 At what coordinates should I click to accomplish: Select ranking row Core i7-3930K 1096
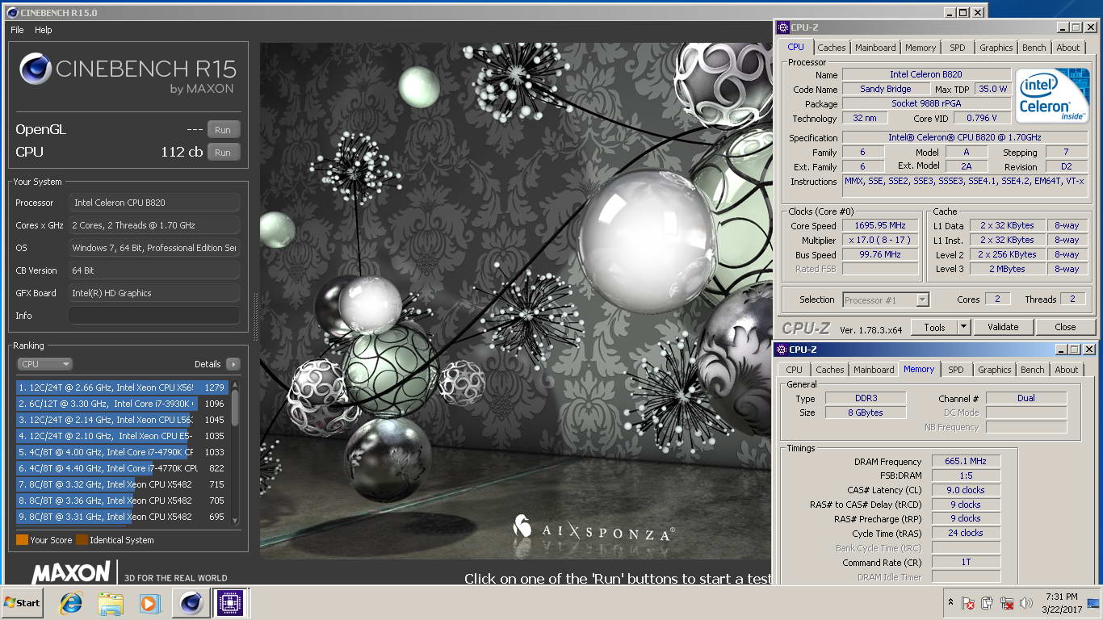(x=122, y=404)
